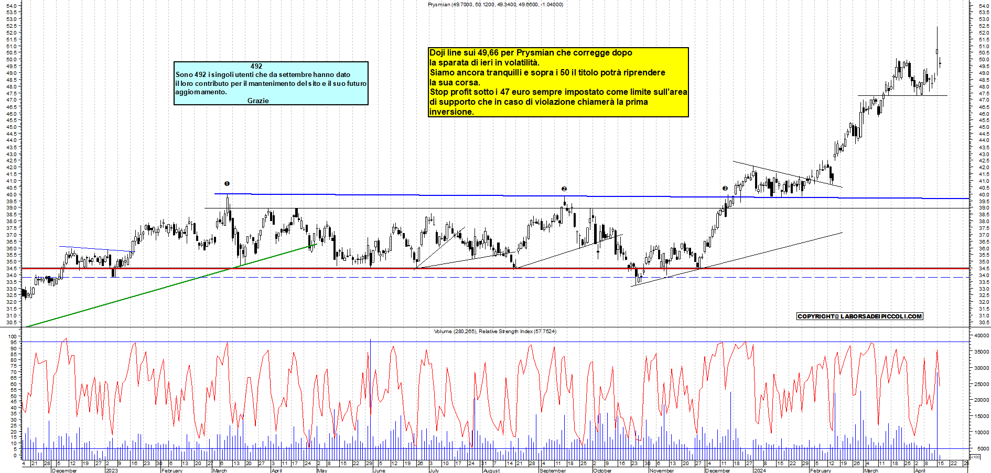The image size is (991, 473).
Task: Click the Volume and Relative Strength Index label
Action: (x=495, y=331)
